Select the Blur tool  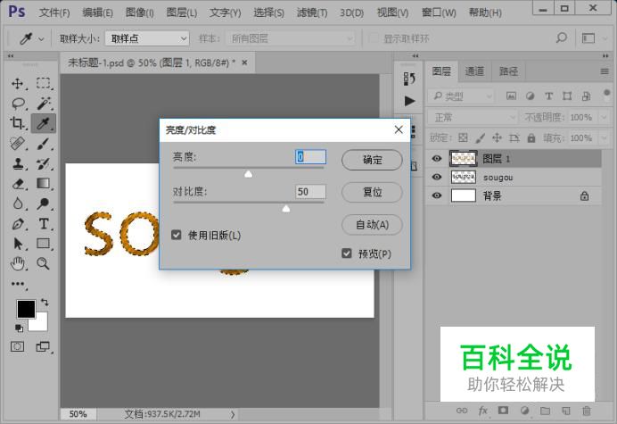[x=18, y=204]
